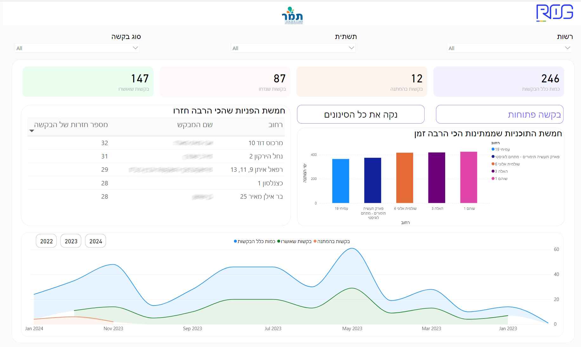Select the 147 approved requests card
The height and width of the screenshot is (347, 581).
point(88,82)
